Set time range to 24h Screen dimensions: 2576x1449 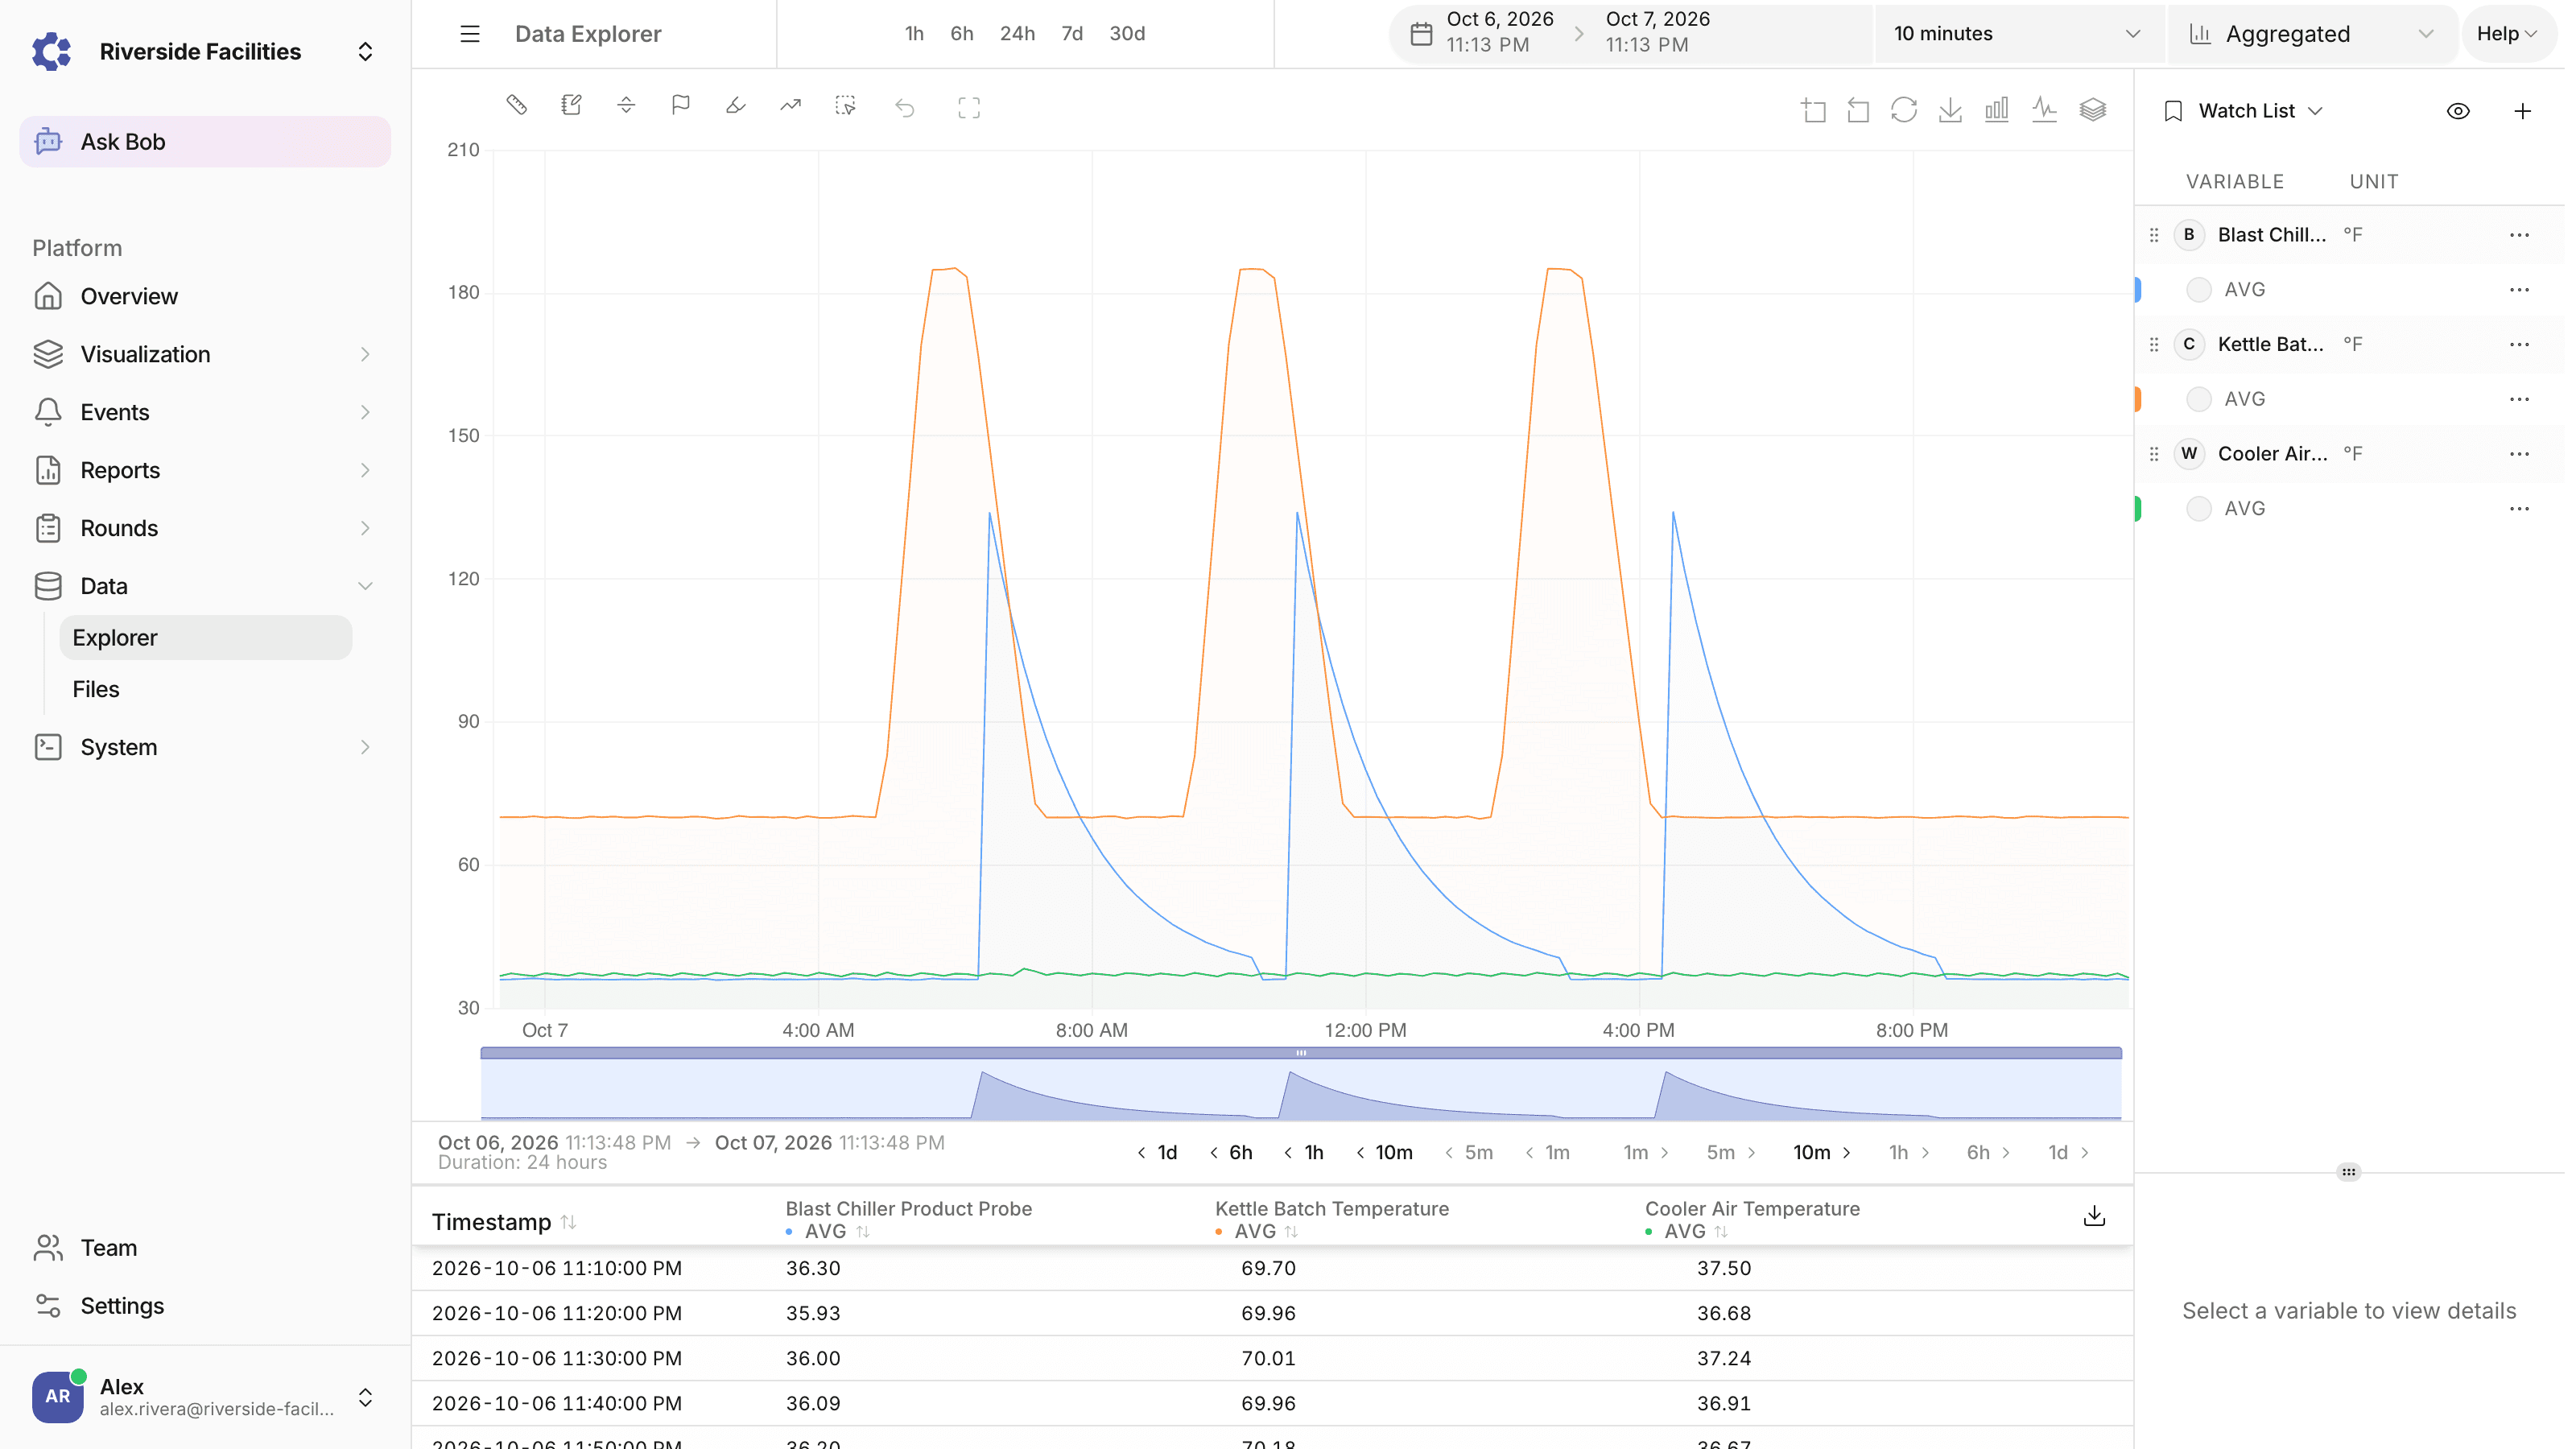click(x=1017, y=34)
